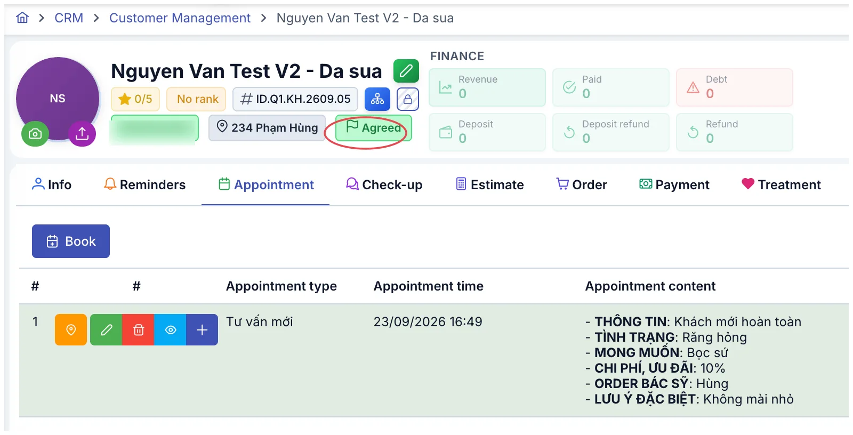Click camera icon on avatar

(35, 133)
